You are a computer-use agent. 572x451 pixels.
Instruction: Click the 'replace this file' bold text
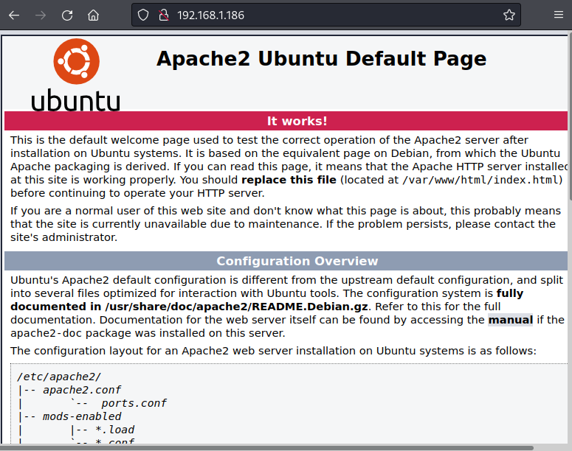pyautogui.click(x=289, y=180)
